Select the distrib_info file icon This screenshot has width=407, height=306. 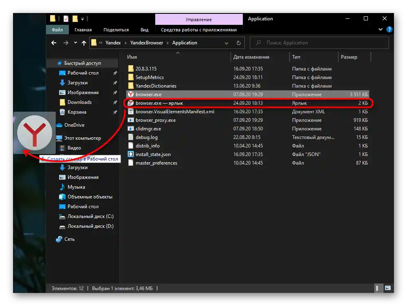click(131, 146)
